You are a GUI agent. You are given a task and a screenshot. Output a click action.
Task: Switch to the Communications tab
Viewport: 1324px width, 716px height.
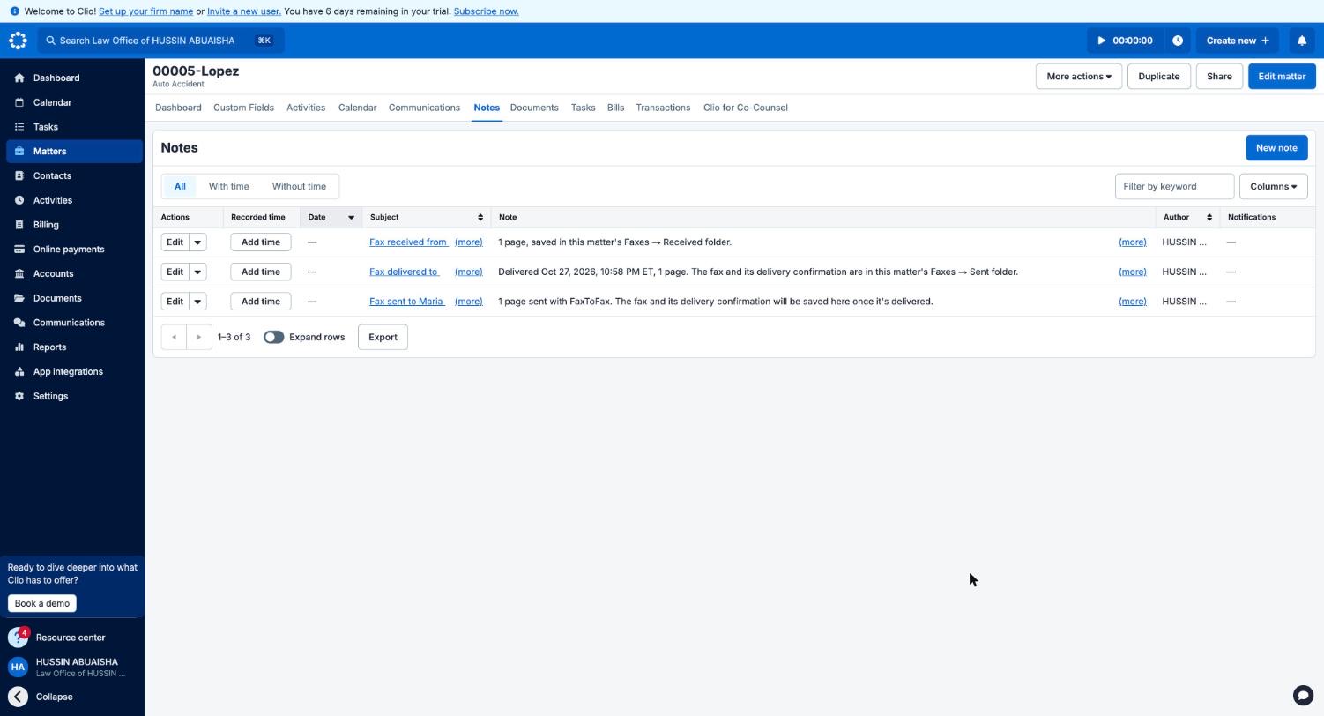424,108
